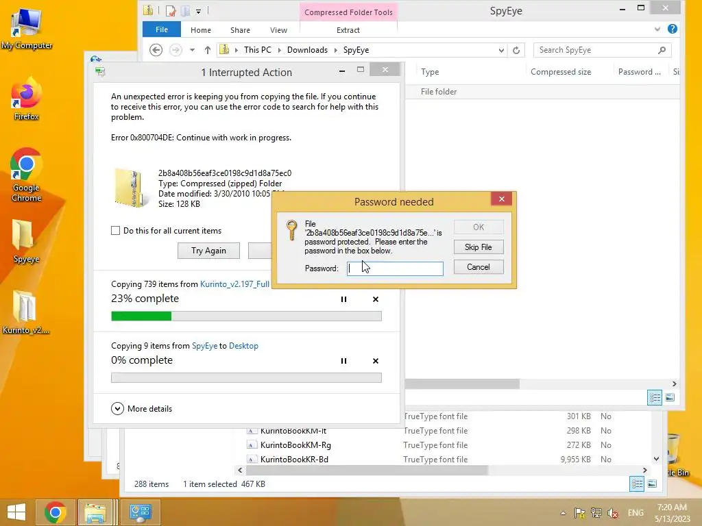Go back in SpyEye explorer window

tap(156, 50)
